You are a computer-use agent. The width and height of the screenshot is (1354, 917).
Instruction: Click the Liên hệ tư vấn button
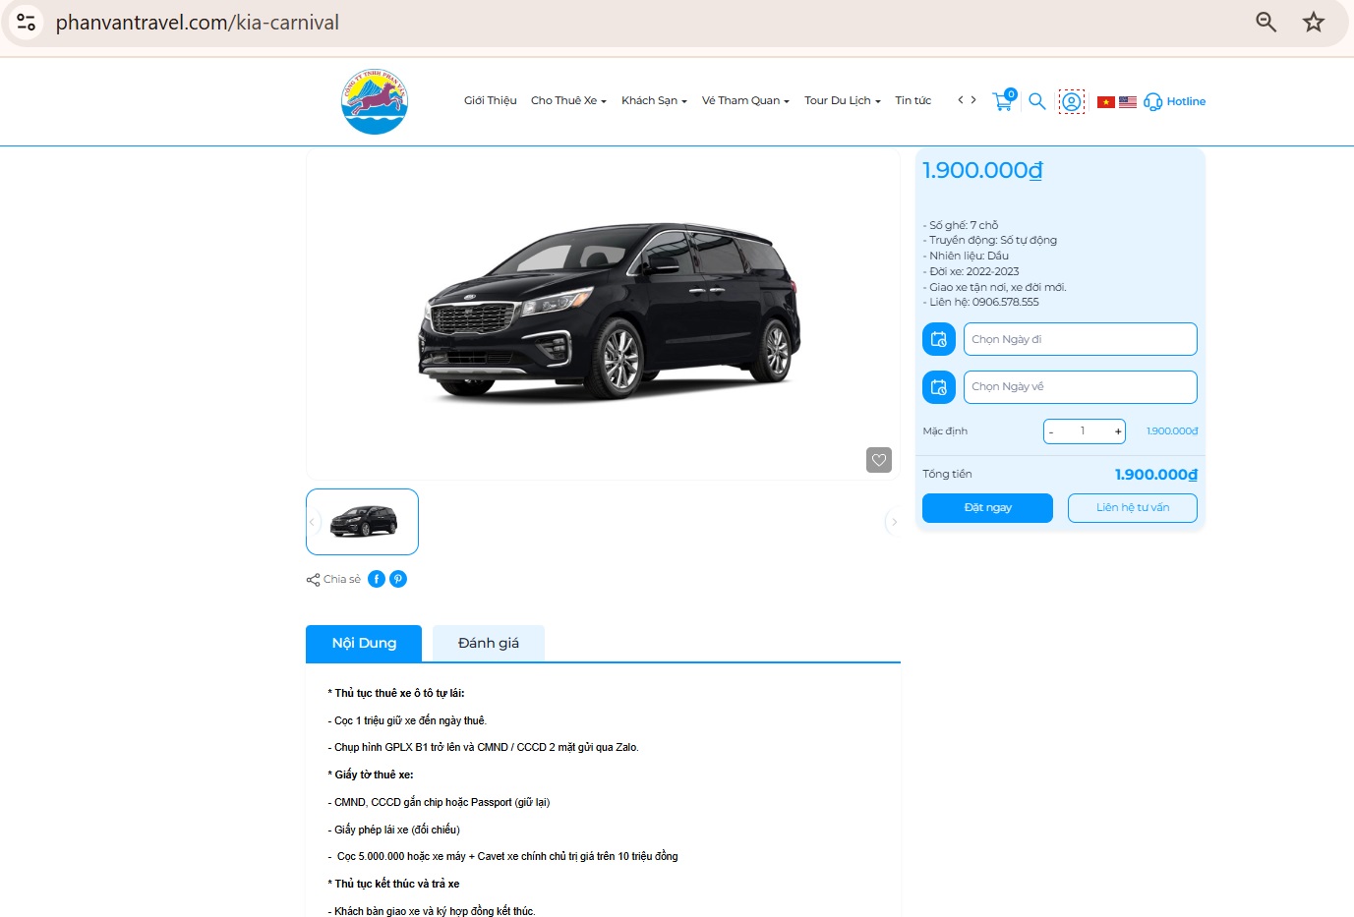tap(1132, 508)
